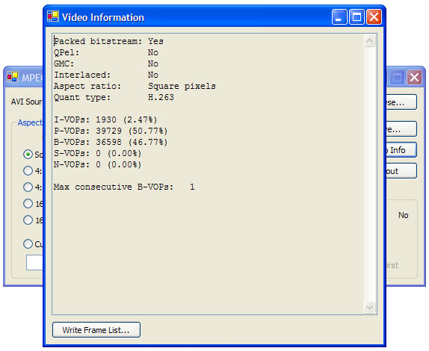Select the first 4: aspect ratio radio button
The height and width of the screenshot is (351, 429).
click(x=28, y=170)
